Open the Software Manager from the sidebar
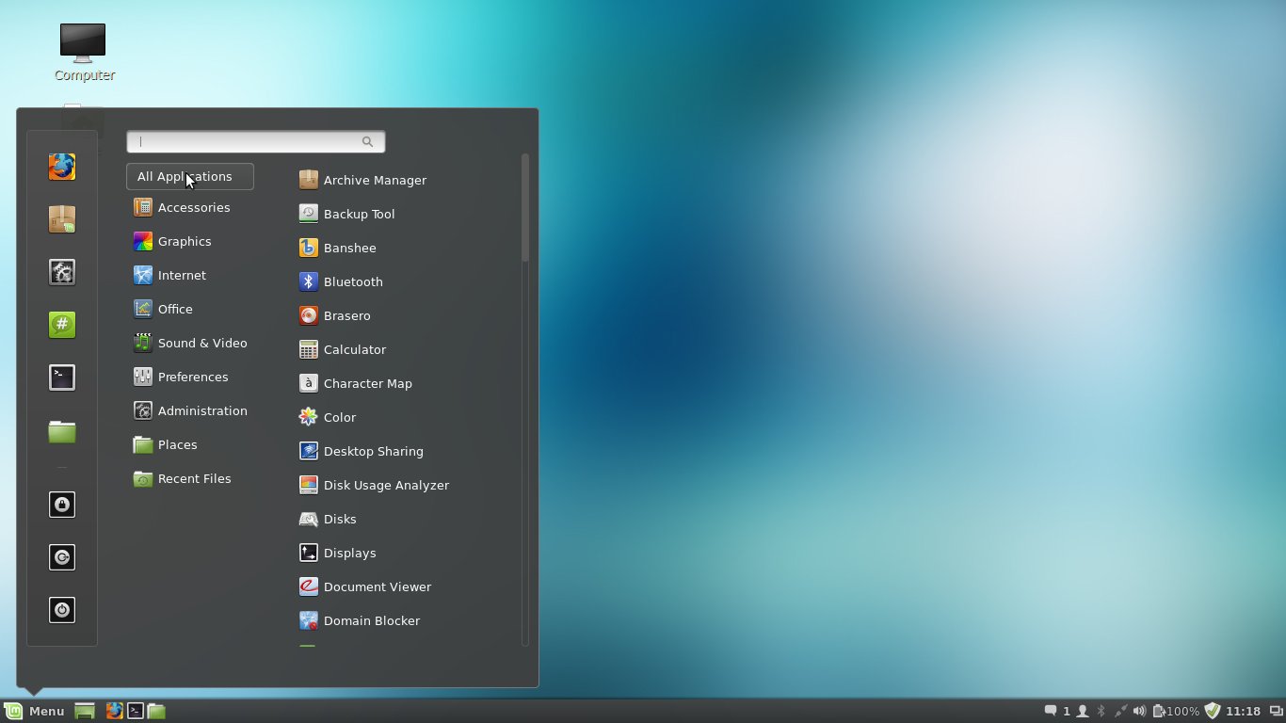 click(x=61, y=219)
